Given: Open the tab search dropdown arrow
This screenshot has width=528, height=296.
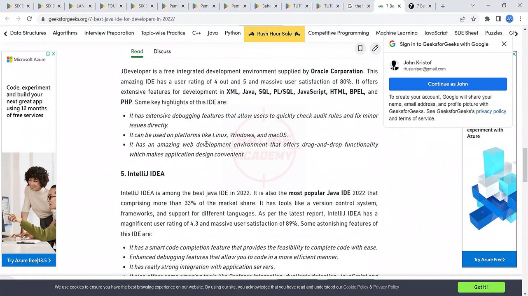Looking at the screenshot, I should (x=472, y=6).
